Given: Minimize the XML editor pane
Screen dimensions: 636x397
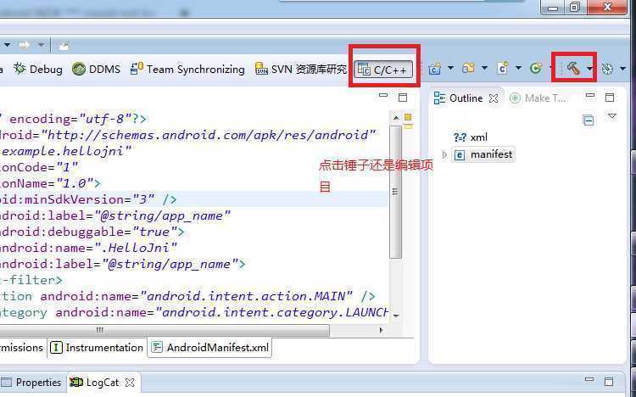Looking at the screenshot, I should pos(383,96).
